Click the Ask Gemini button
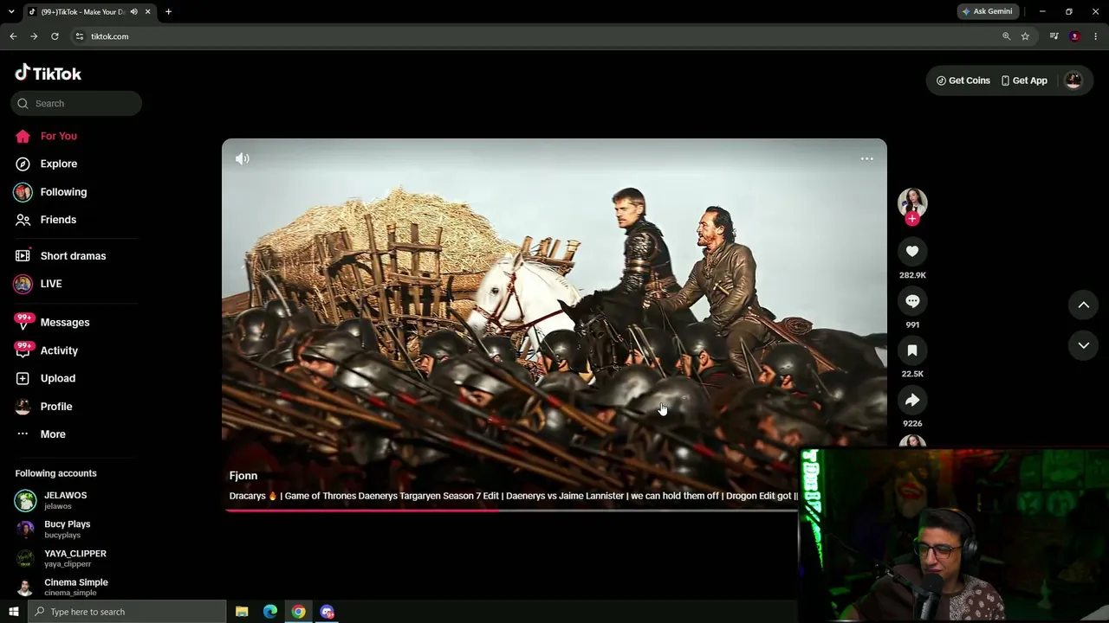1109x623 pixels. point(987,12)
